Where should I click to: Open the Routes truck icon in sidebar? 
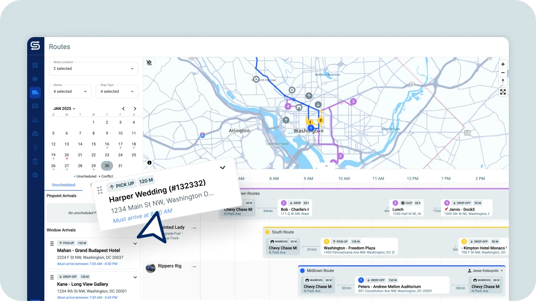coord(35,93)
